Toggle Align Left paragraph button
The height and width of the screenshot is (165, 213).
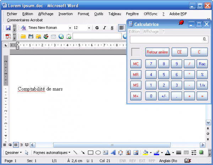coord(122,28)
